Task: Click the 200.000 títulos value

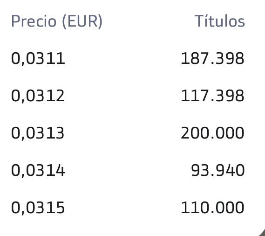Action: (212, 133)
